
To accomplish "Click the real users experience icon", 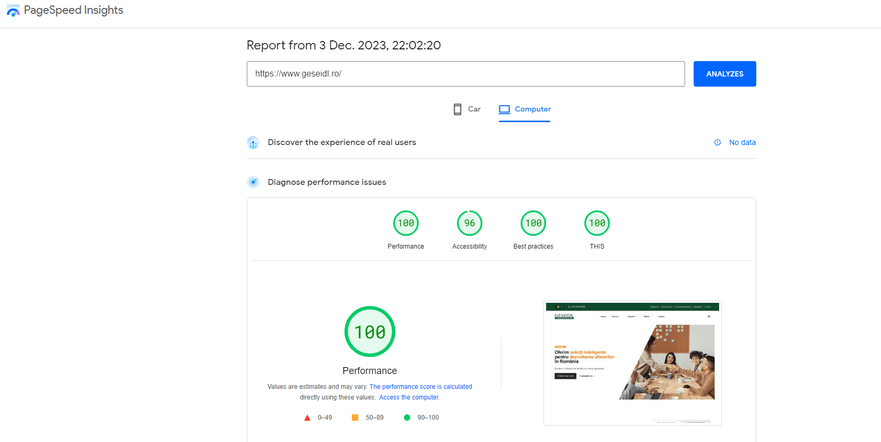I will pos(253,142).
